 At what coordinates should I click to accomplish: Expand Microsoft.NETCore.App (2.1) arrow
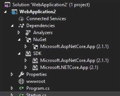pyautogui.click(x=26, y=67)
